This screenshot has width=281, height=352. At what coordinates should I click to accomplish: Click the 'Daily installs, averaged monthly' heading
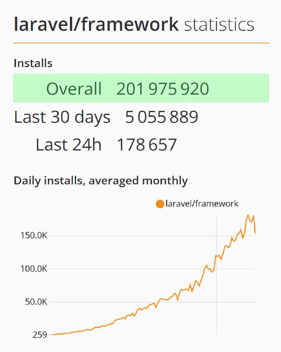point(101,181)
